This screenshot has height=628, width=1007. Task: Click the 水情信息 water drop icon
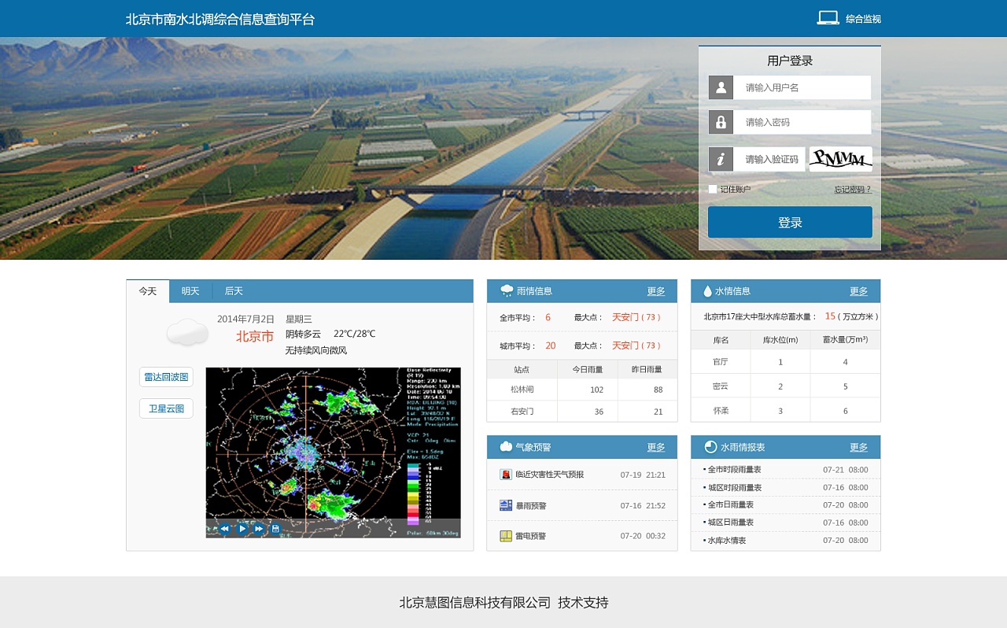[x=707, y=291]
